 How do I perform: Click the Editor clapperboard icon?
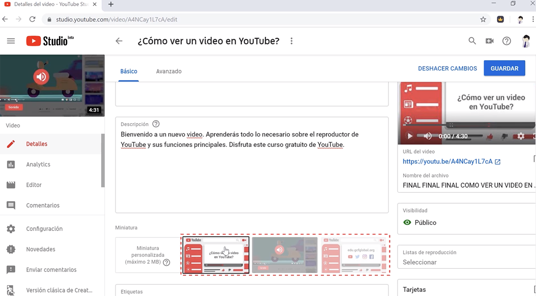pyautogui.click(x=11, y=185)
